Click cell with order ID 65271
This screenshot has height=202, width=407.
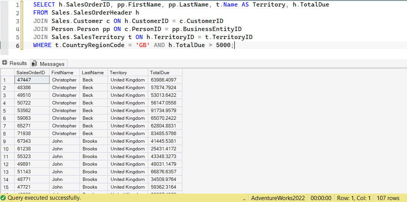[32, 126]
